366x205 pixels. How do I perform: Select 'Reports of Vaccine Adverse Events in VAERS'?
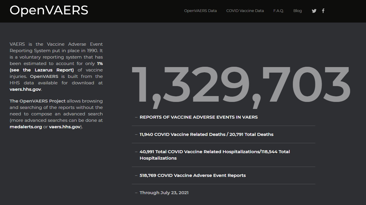tap(199, 117)
